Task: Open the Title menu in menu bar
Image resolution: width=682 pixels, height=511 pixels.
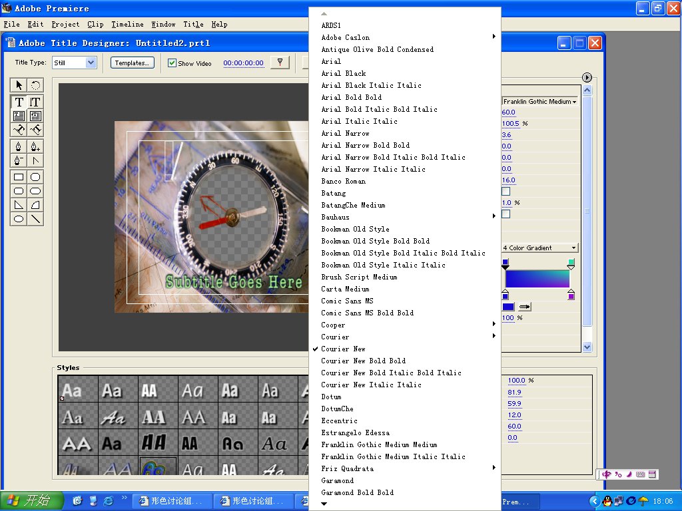Action: 193,25
